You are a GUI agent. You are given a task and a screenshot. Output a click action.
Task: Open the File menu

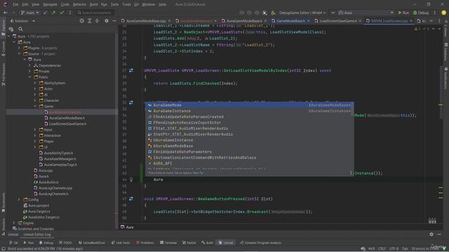point(15,4)
